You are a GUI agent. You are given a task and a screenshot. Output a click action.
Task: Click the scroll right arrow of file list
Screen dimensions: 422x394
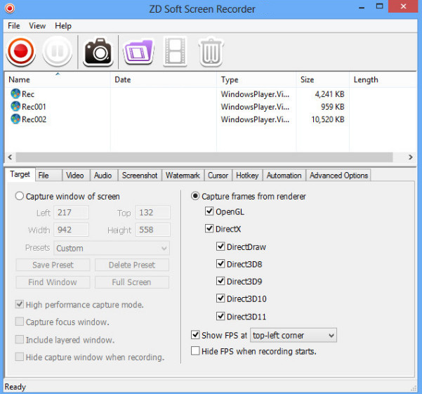point(411,157)
